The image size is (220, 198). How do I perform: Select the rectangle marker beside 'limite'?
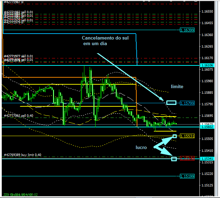171,102
